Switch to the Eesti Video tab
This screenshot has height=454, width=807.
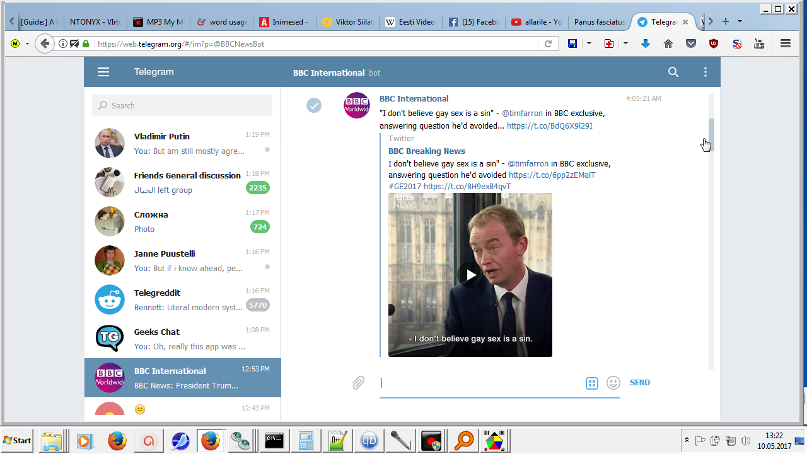click(x=411, y=22)
